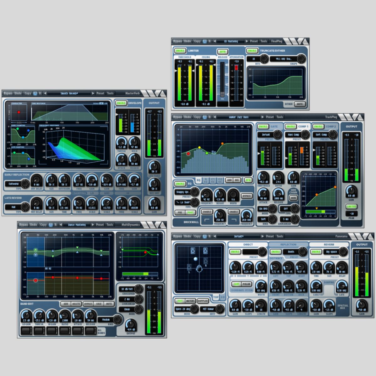The width and height of the screenshot is (376, 376).
Task: Click the sound source sphere in Panorama
Action: (x=196, y=259)
